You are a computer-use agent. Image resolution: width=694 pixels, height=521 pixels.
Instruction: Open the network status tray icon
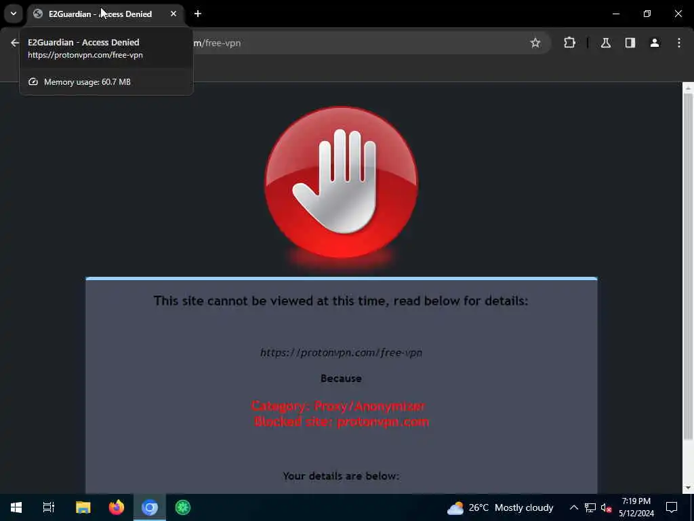[590, 507]
